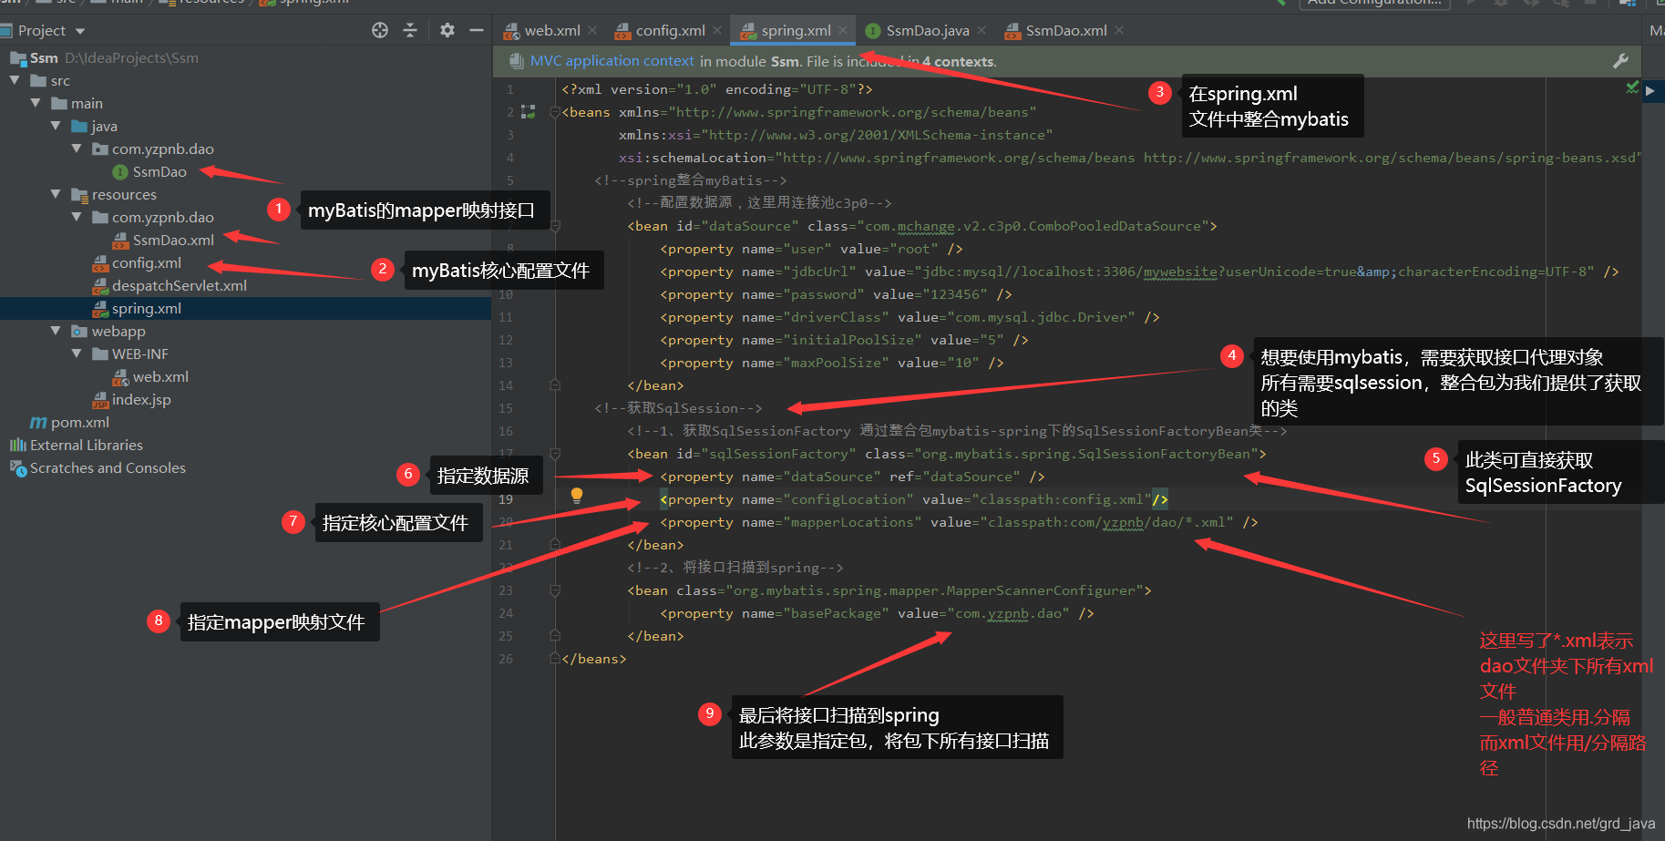The width and height of the screenshot is (1665, 841).
Task: Collapse the webapp folder
Action: (56, 331)
